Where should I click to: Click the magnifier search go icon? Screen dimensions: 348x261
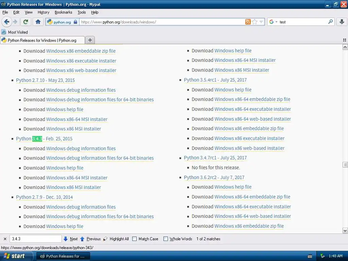point(330,21)
